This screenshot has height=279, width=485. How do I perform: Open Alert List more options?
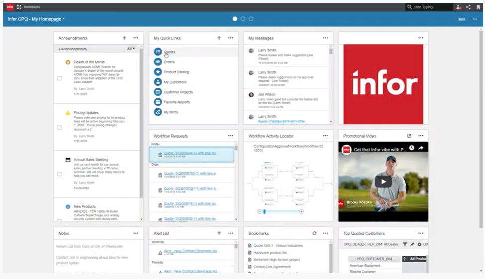231,233
